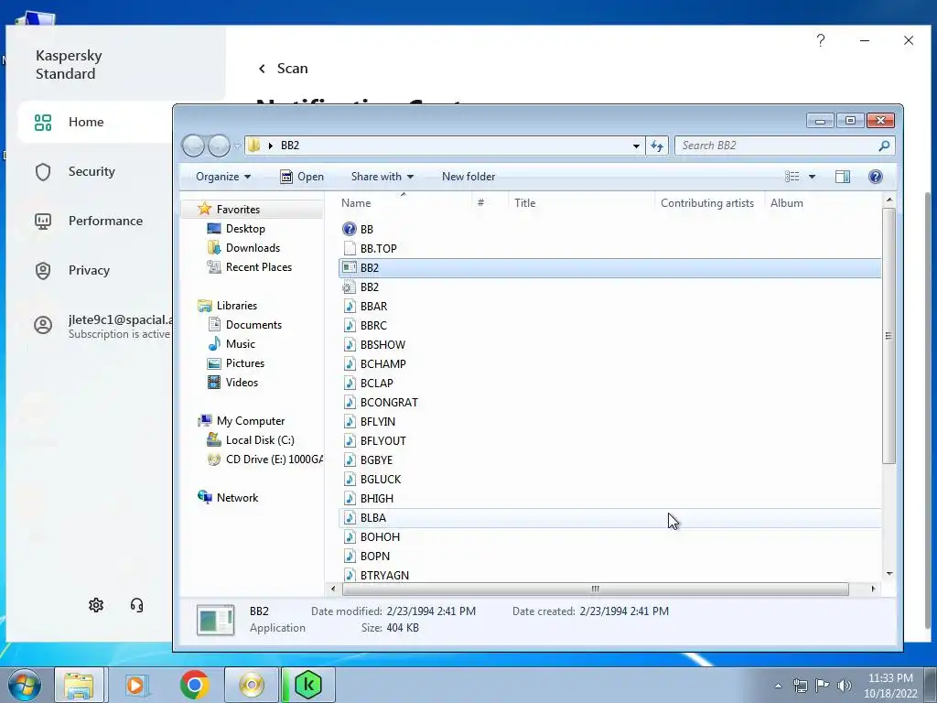Open Home section in Kaspersky sidebar
This screenshot has height=703, width=937.
[x=94, y=122]
